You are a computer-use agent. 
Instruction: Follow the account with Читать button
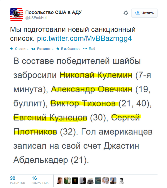[x=144, y=13]
